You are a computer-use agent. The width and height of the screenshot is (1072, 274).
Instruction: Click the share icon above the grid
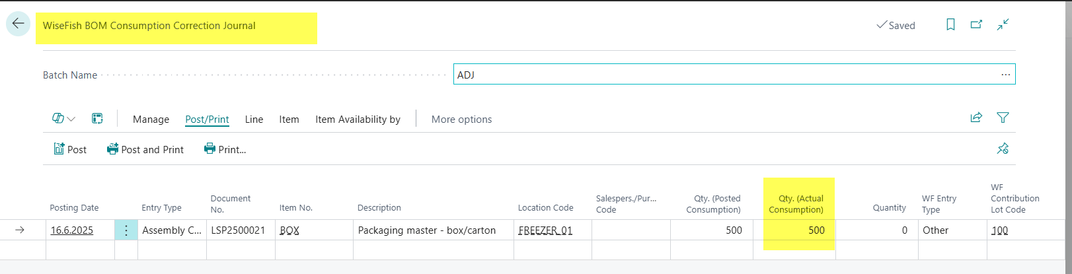(x=976, y=118)
